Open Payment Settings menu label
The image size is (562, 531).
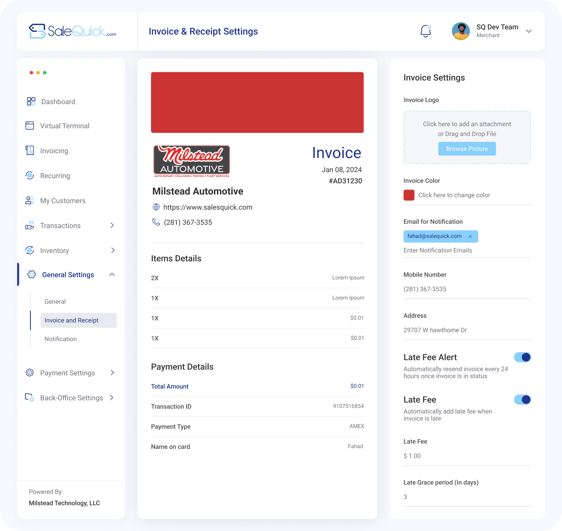[67, 373]
